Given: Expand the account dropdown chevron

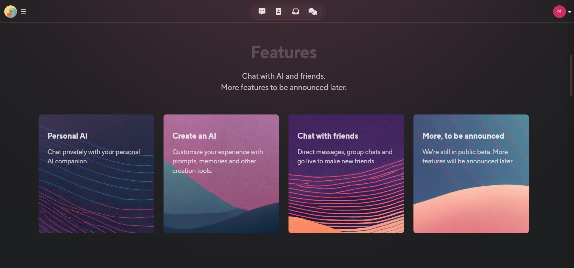Looking at the screenshot, I should [570, 11].
